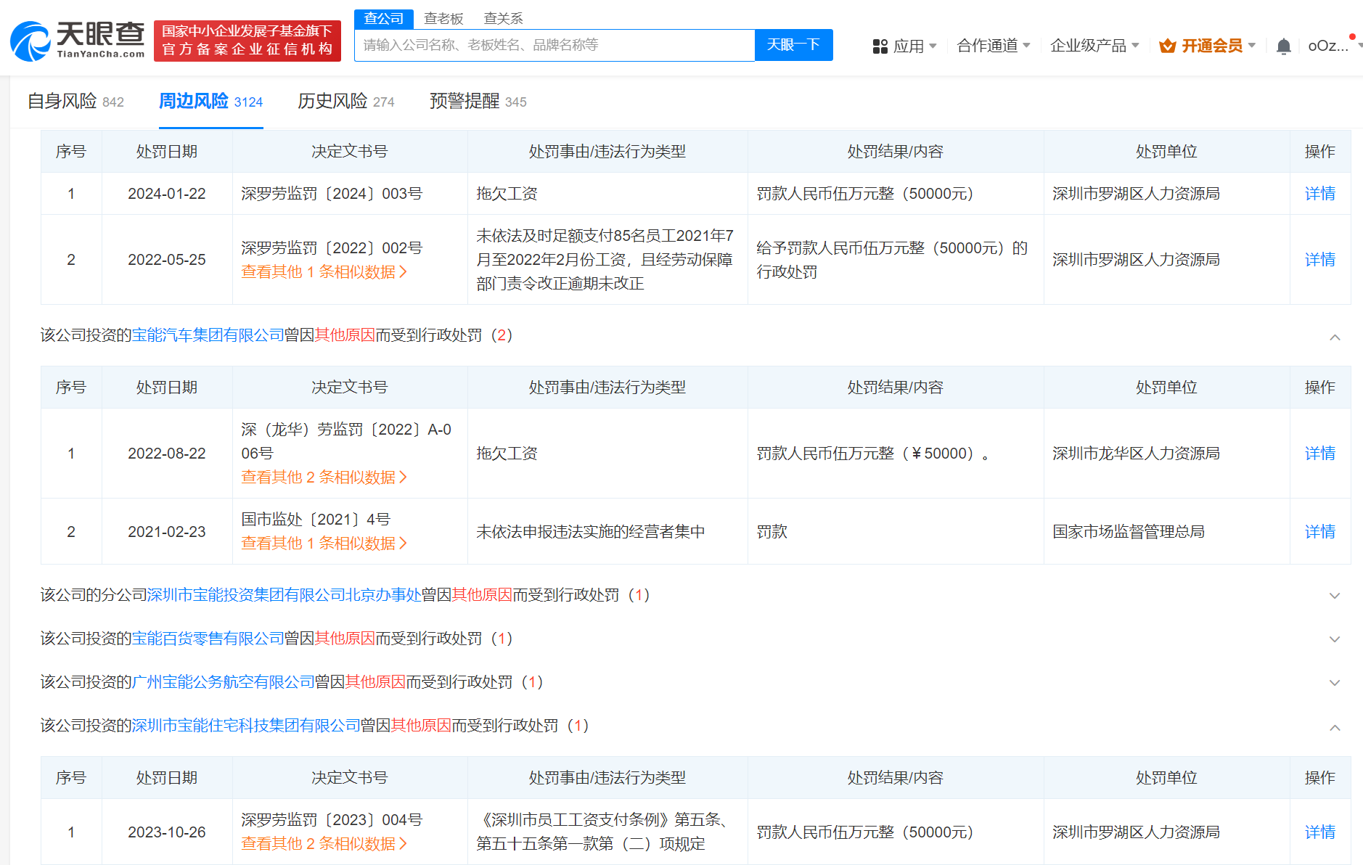This screenshot has width=1363, height=865.
Task: Select the date cell 2021-02-23
Action: [167, 532]
